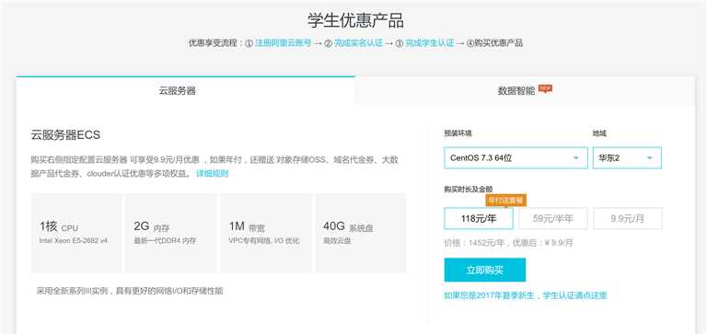Follow the 完成实名认证 link

click(x=358, y=43)
